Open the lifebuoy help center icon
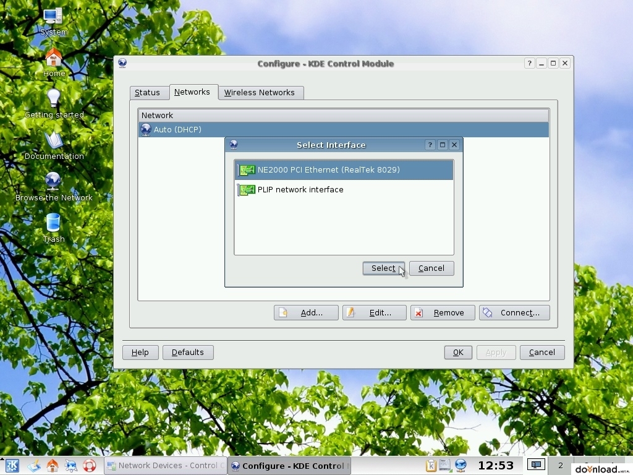The image size is (633, 475). [89, 466]
